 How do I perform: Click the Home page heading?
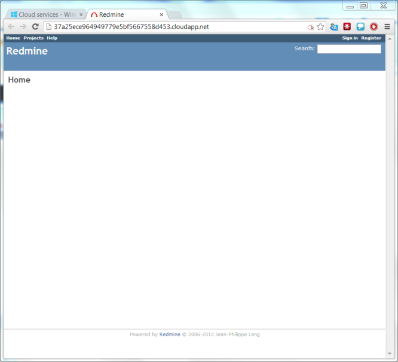pyautogui.click(x=19, y=80)
